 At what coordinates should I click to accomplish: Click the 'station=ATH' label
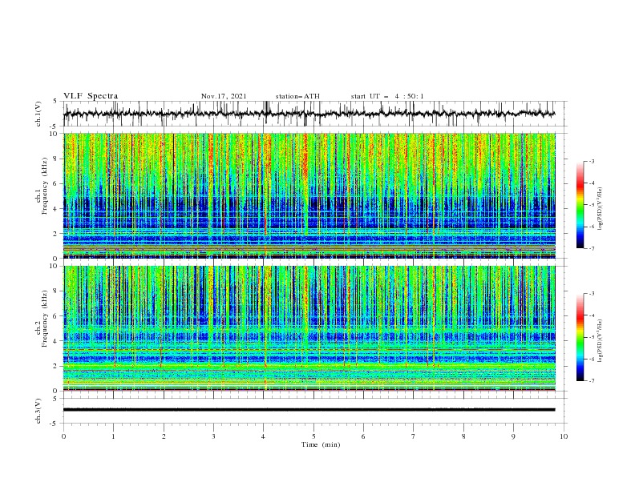point(297,96)
